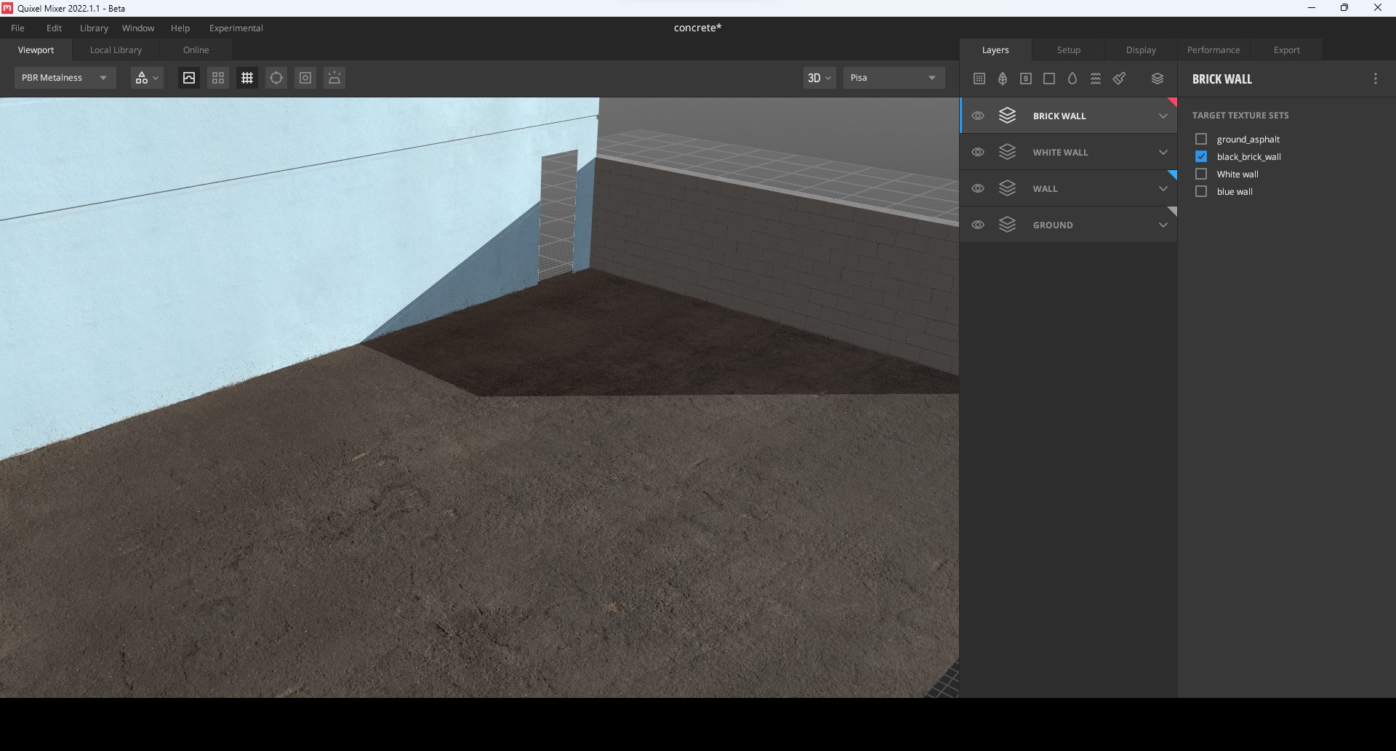The width and height of the screenshot is (1396, 751).
Task: Toggle the grid hash icon
Action: coord(247,78)
